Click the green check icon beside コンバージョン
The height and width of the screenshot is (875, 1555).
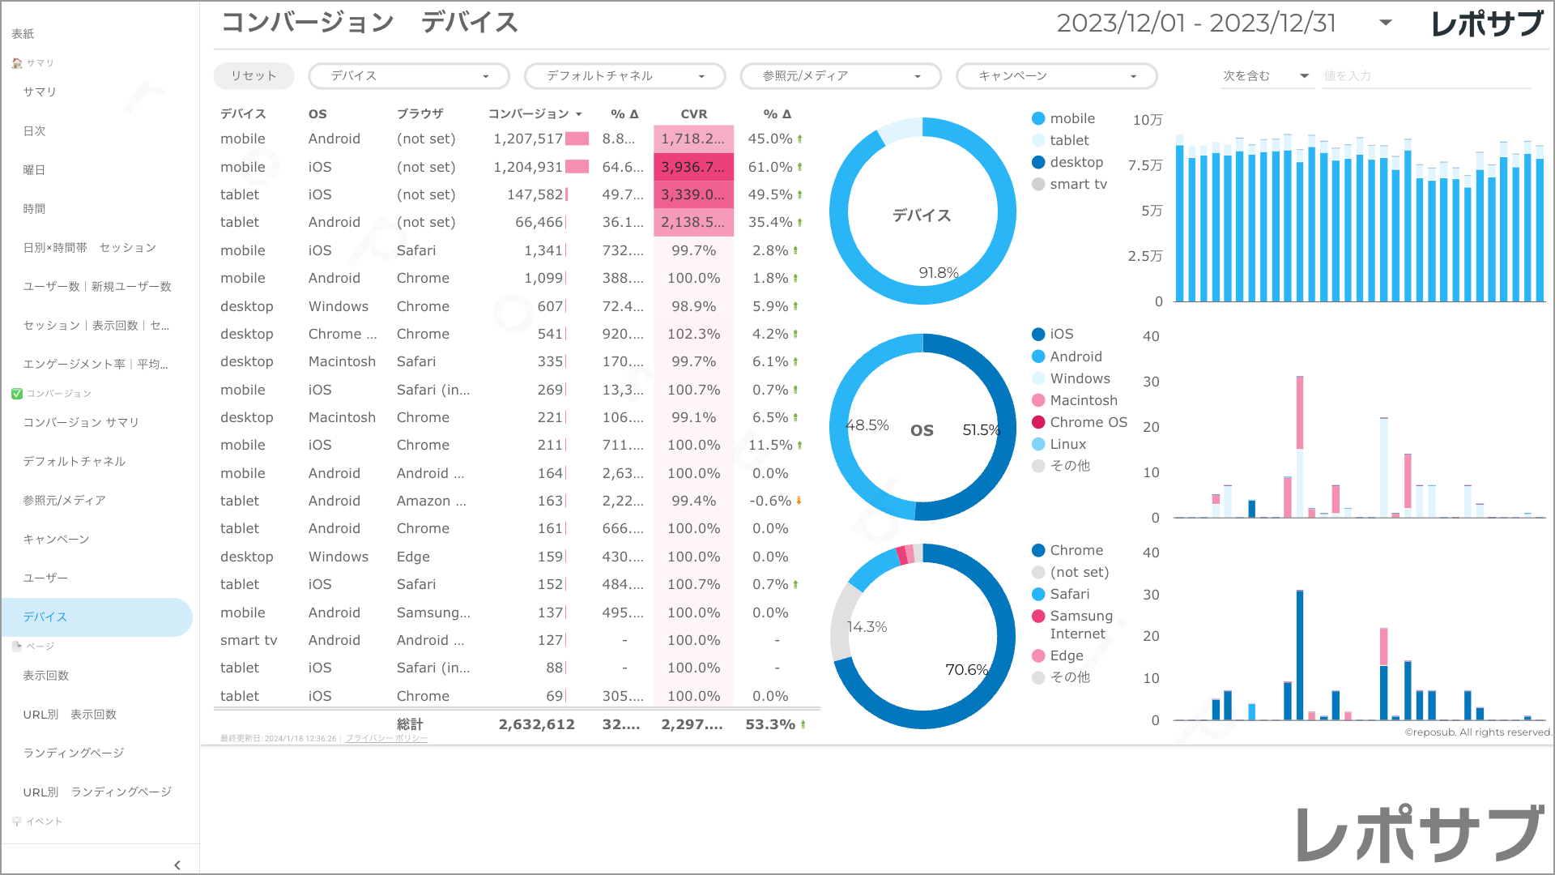point(17,394)
